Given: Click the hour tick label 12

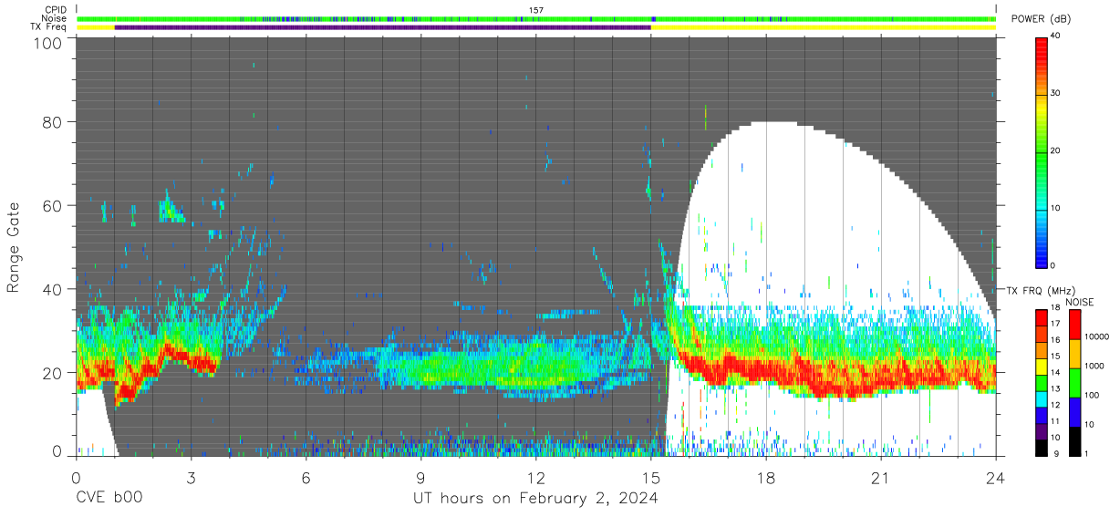Looking at the screenshot, I should tap(536, 477).
